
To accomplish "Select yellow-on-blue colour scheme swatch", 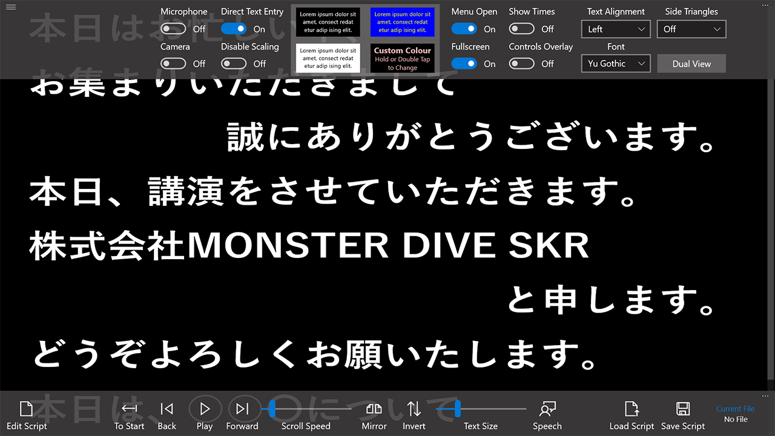I will 403,22.
